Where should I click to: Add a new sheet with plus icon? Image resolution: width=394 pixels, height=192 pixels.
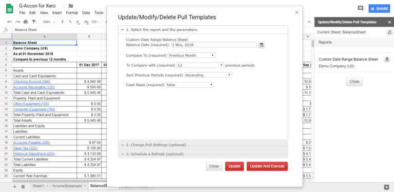pos(14,186)
